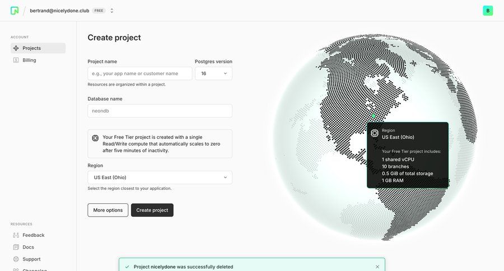Click the Support lifebuoy icon
Viewport: 504px width, 271px height.
(x=16, y=259)
